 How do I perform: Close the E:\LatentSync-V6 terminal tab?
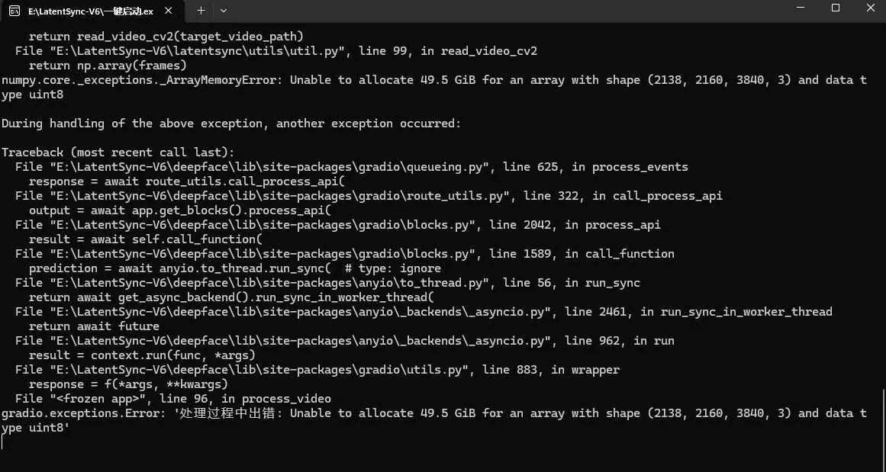168,11
